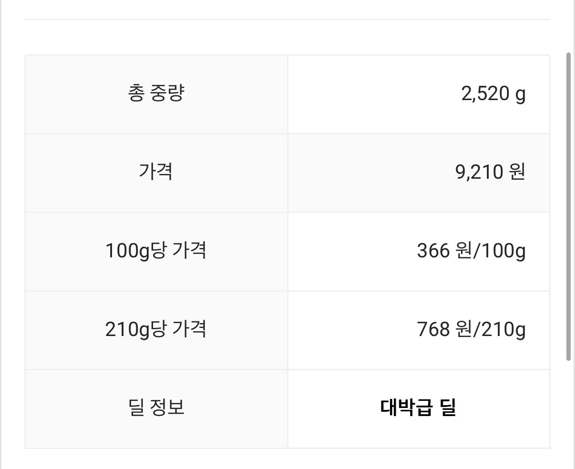575x469 pixels.
Task: Click the scrollbar track below the thumb
Action: coord(568,415)
